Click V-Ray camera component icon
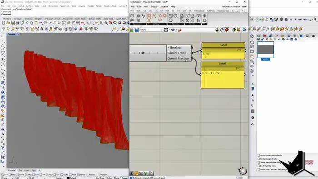This screenshot has height=179, width=318. [199, 15]
